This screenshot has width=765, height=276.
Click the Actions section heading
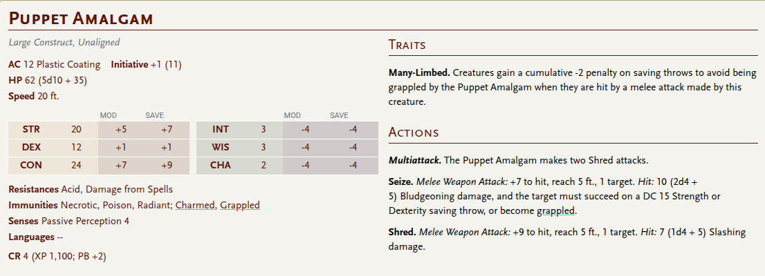point(414,132)
